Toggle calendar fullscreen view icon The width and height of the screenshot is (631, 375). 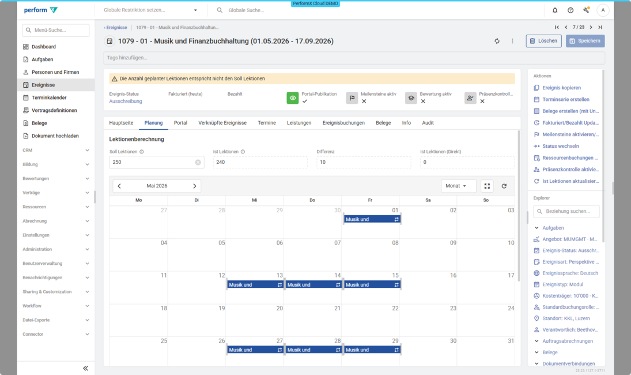pos(487,186)
